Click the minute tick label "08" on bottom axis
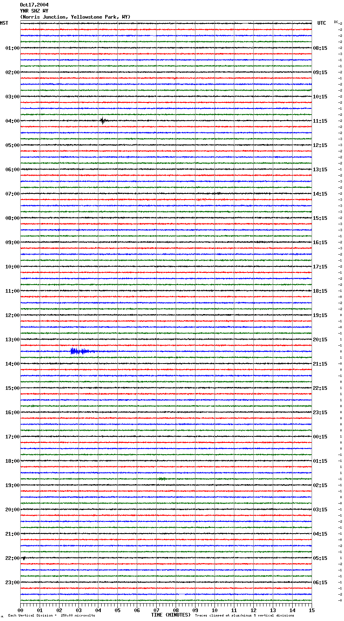Screen dimensions: 344x621 coord(176,610)
